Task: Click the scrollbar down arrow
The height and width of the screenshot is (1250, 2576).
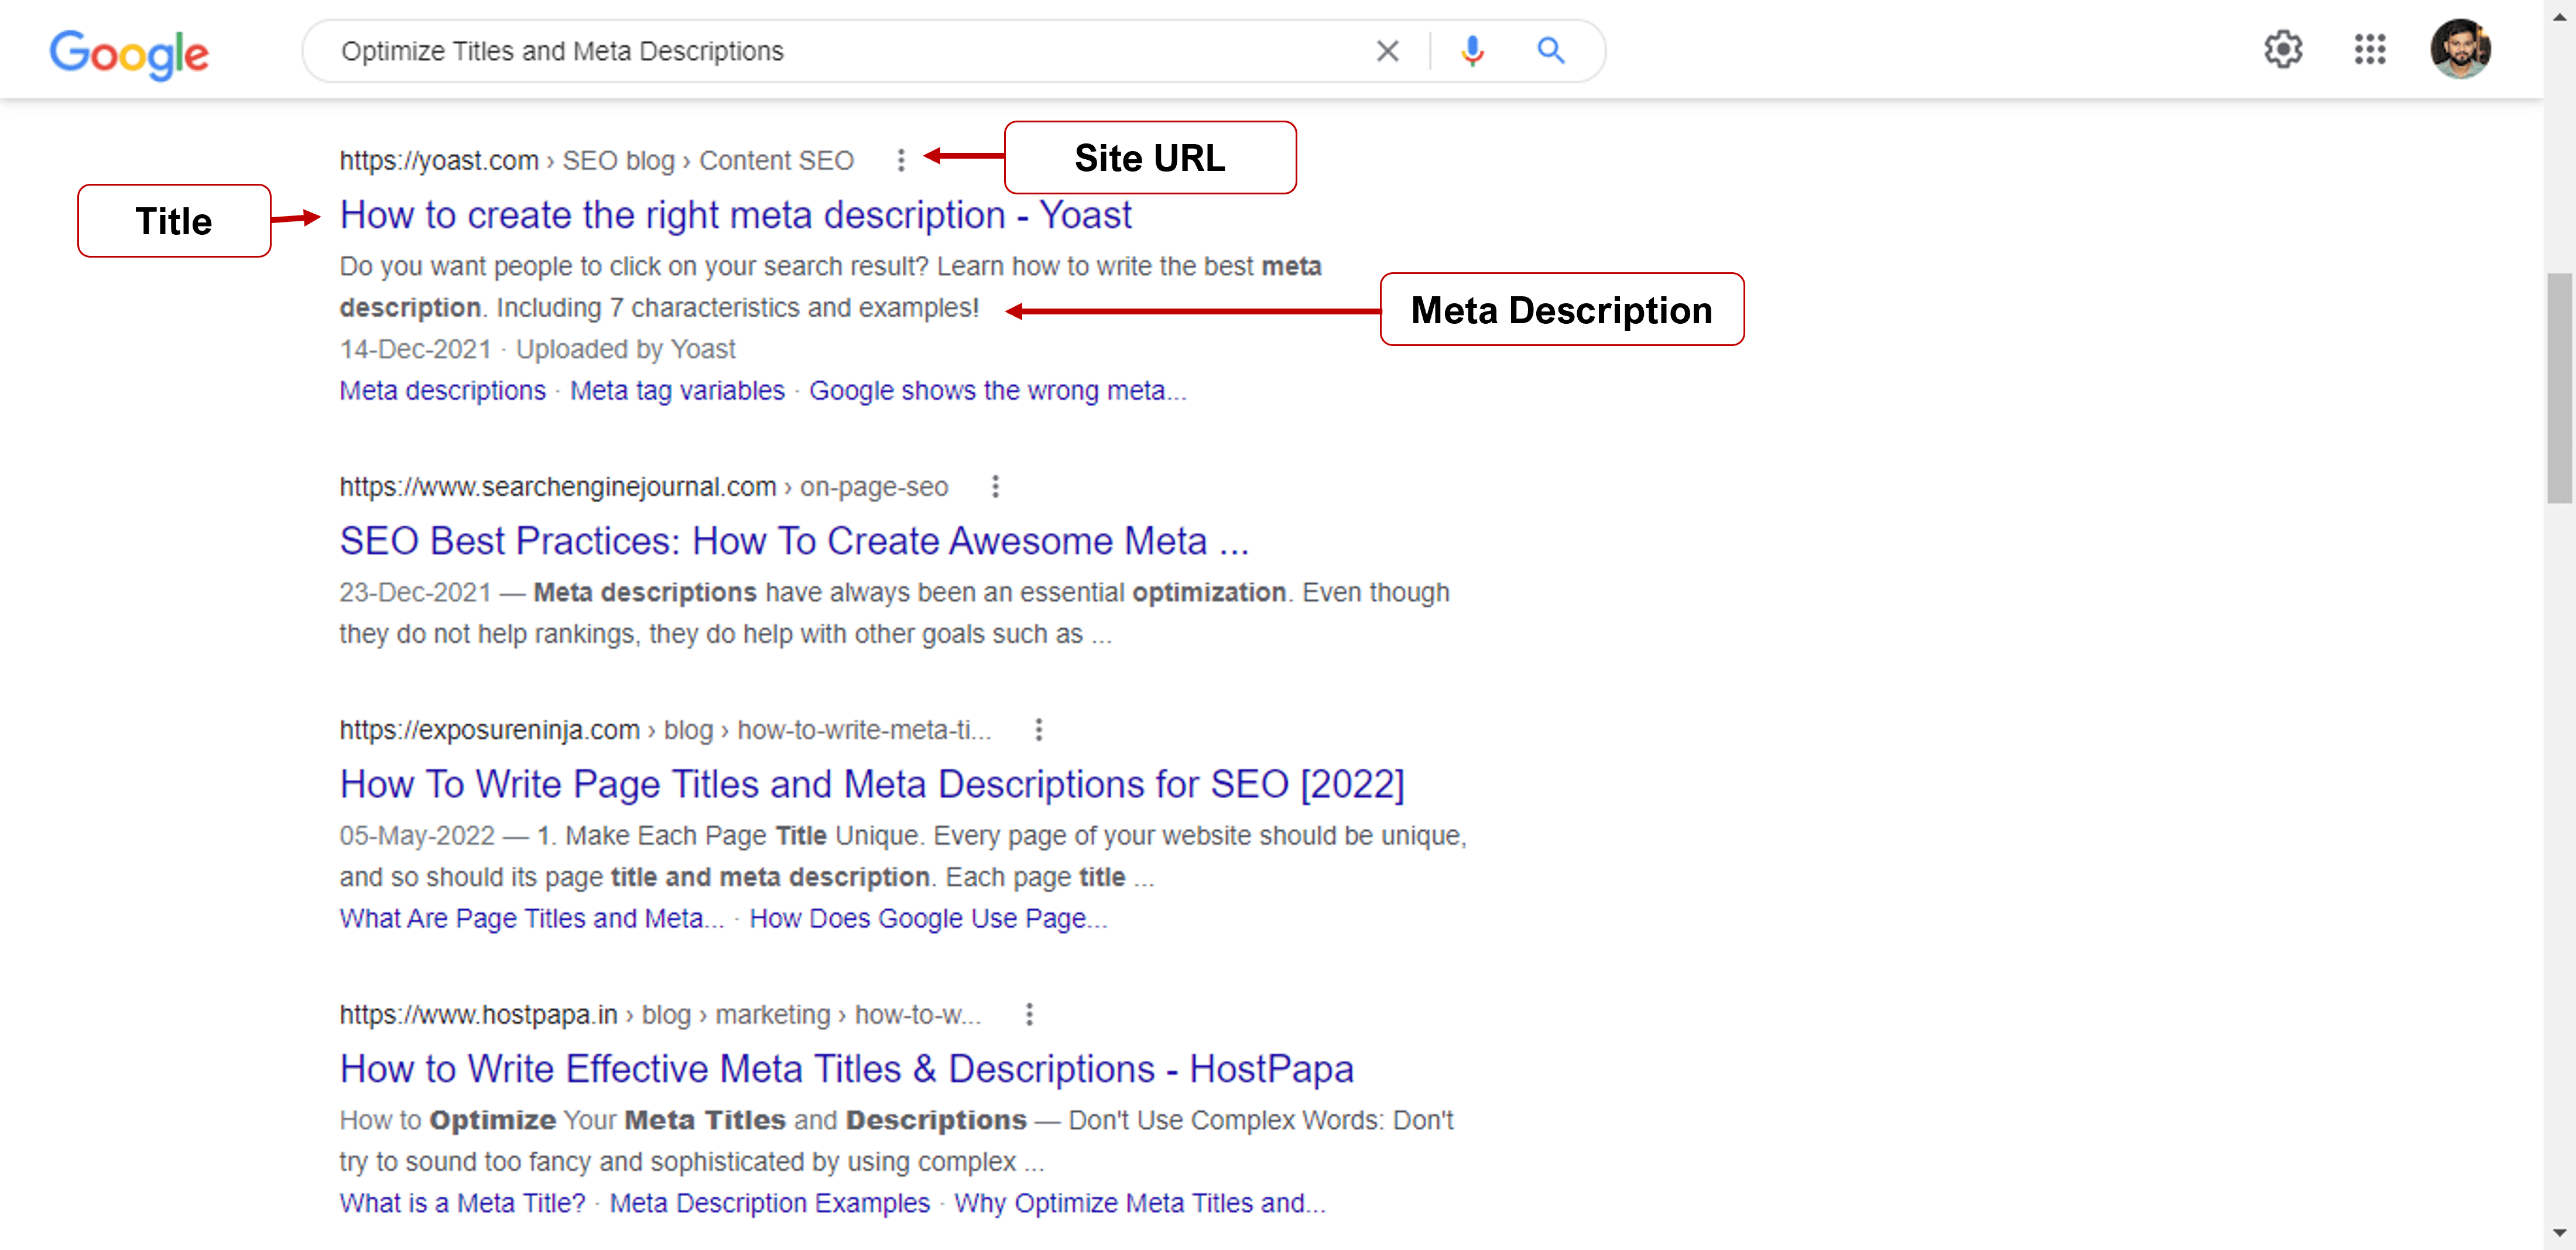Action: tap(2559, 1233)
